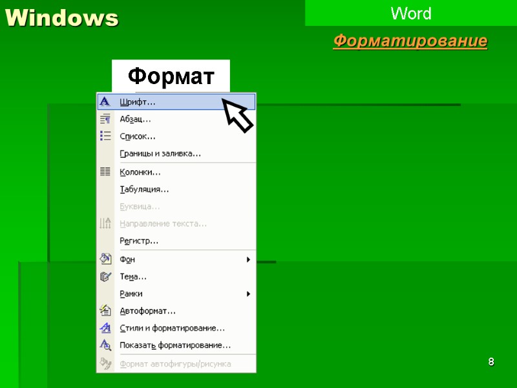The image size is (517, 388).
Task: Click the Тема theme icon
Action: [x=105, y=276]
